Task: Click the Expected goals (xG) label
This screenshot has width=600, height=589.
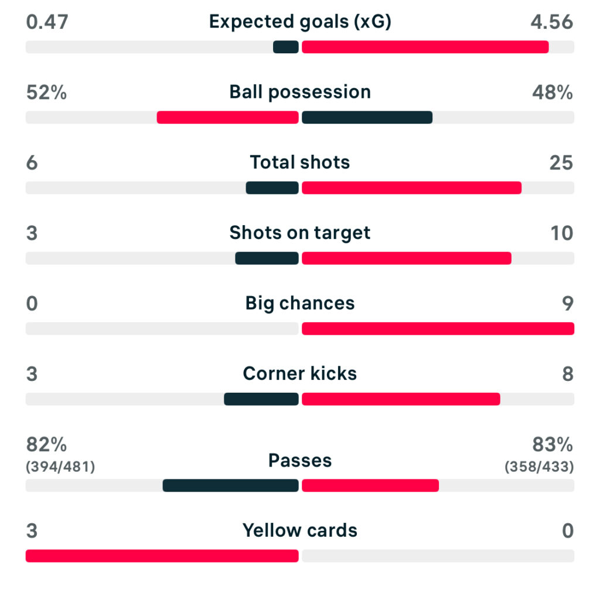Action: 300,22
